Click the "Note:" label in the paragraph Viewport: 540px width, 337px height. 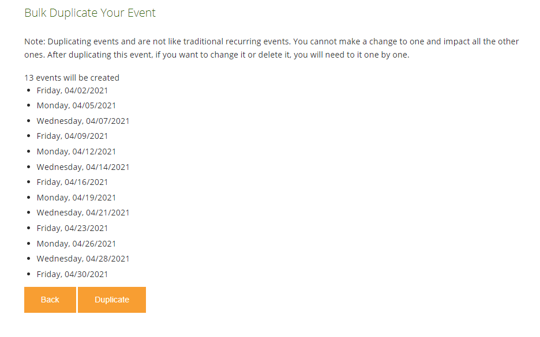click(x=35, y=41)
